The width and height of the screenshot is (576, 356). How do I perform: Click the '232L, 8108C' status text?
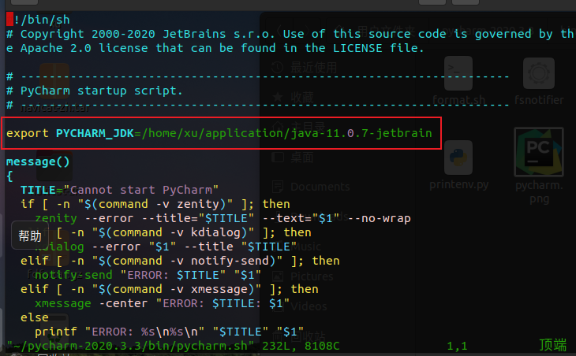pyautogui.click(x=301, y=346)
